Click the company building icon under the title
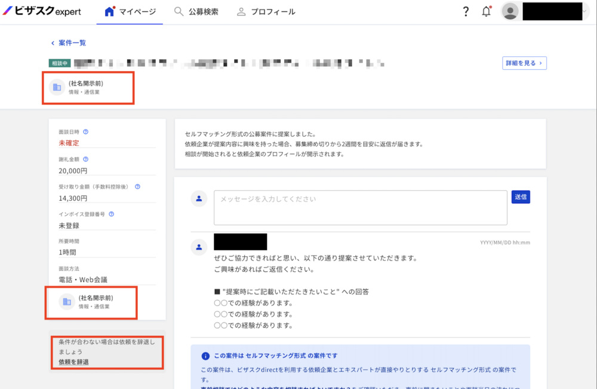Image resolution: width=597 pixels, height=389 pixels. click(57, 87)
